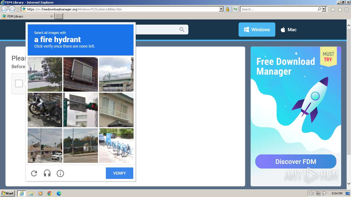Close the FDM Library tab
Image resolution: width=351 pixels, height=197 pixels.
[51, 16]
